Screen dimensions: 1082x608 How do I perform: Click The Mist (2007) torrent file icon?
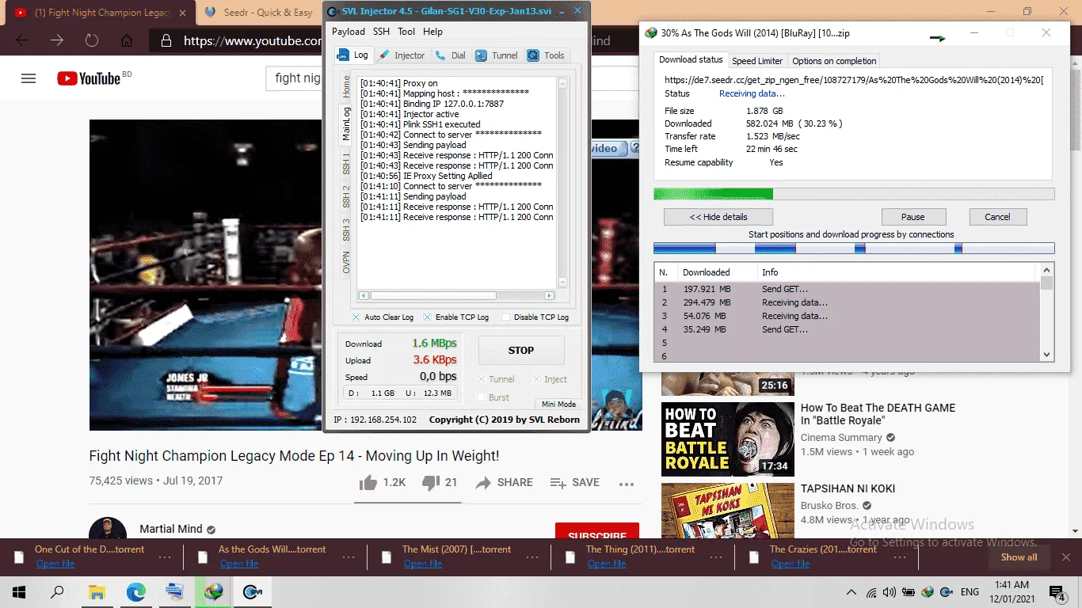click(x=386, y=557)
